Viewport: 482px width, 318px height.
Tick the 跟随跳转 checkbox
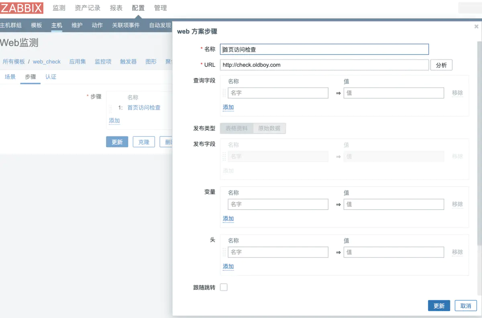(224, 287)
